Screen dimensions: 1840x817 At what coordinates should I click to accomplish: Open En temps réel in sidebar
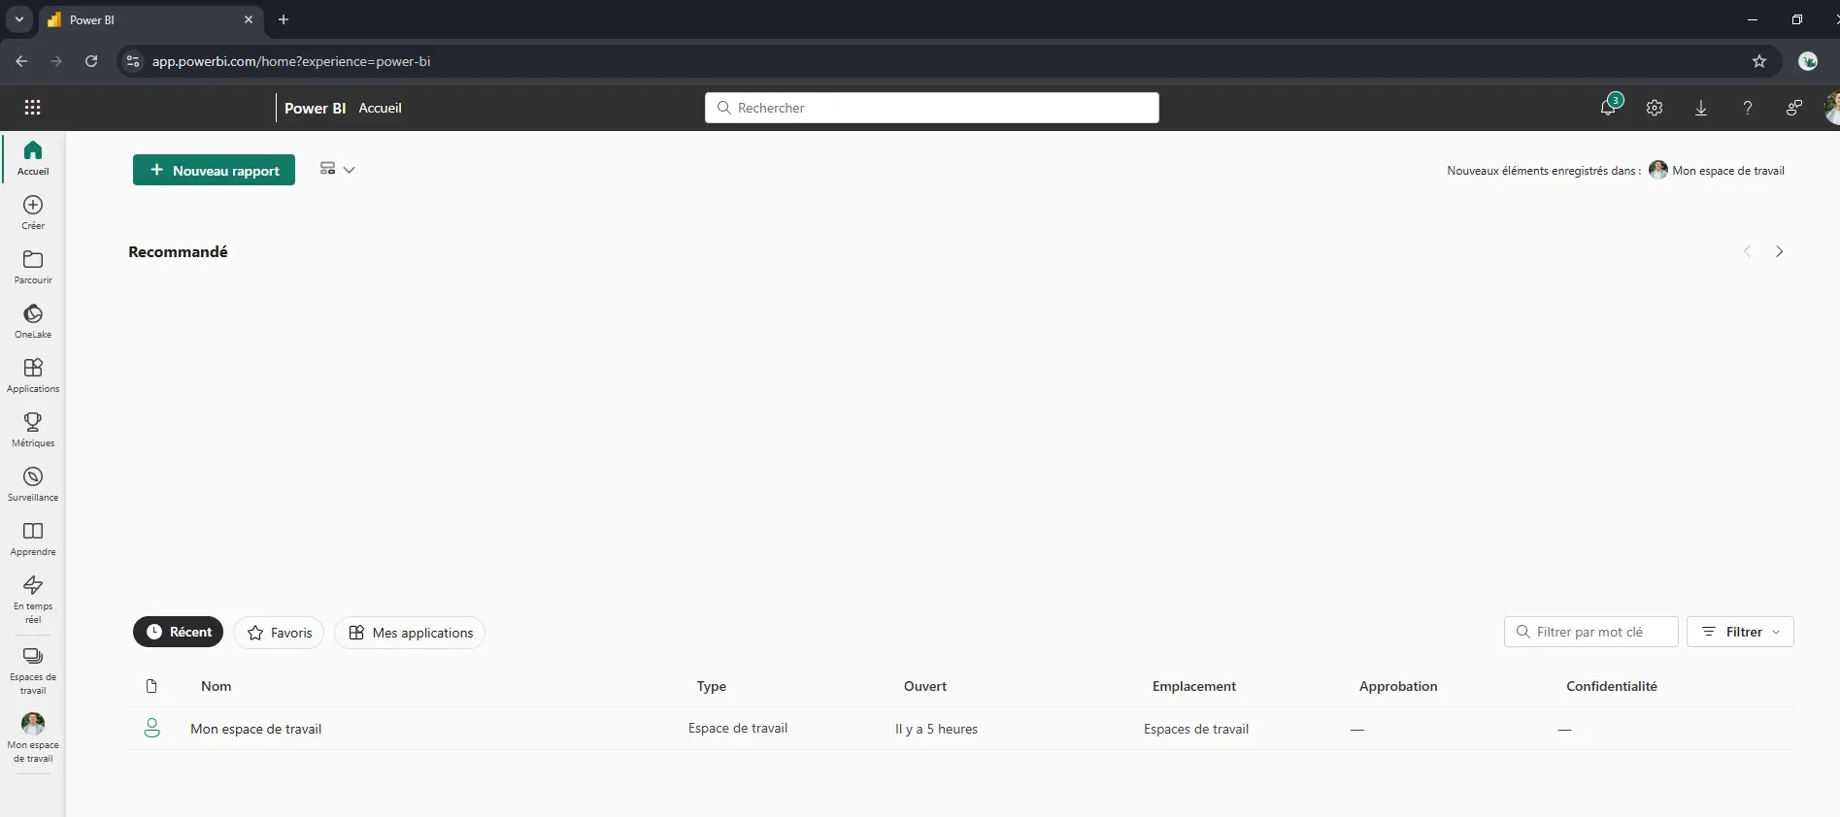(x=33, y=599)
